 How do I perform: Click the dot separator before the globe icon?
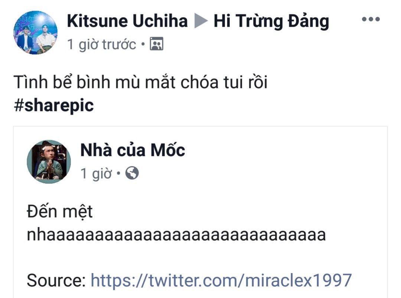point(119,173)
